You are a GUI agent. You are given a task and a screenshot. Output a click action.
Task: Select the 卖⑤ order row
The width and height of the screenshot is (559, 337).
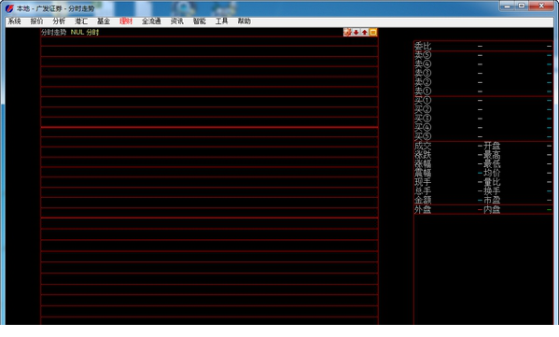click(483, 55)
